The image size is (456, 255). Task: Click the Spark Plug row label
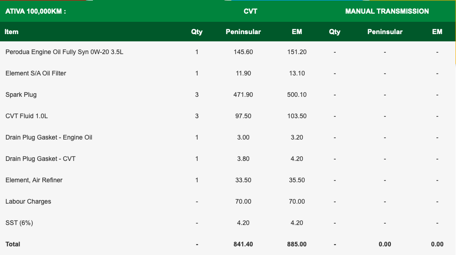(21, 95)
